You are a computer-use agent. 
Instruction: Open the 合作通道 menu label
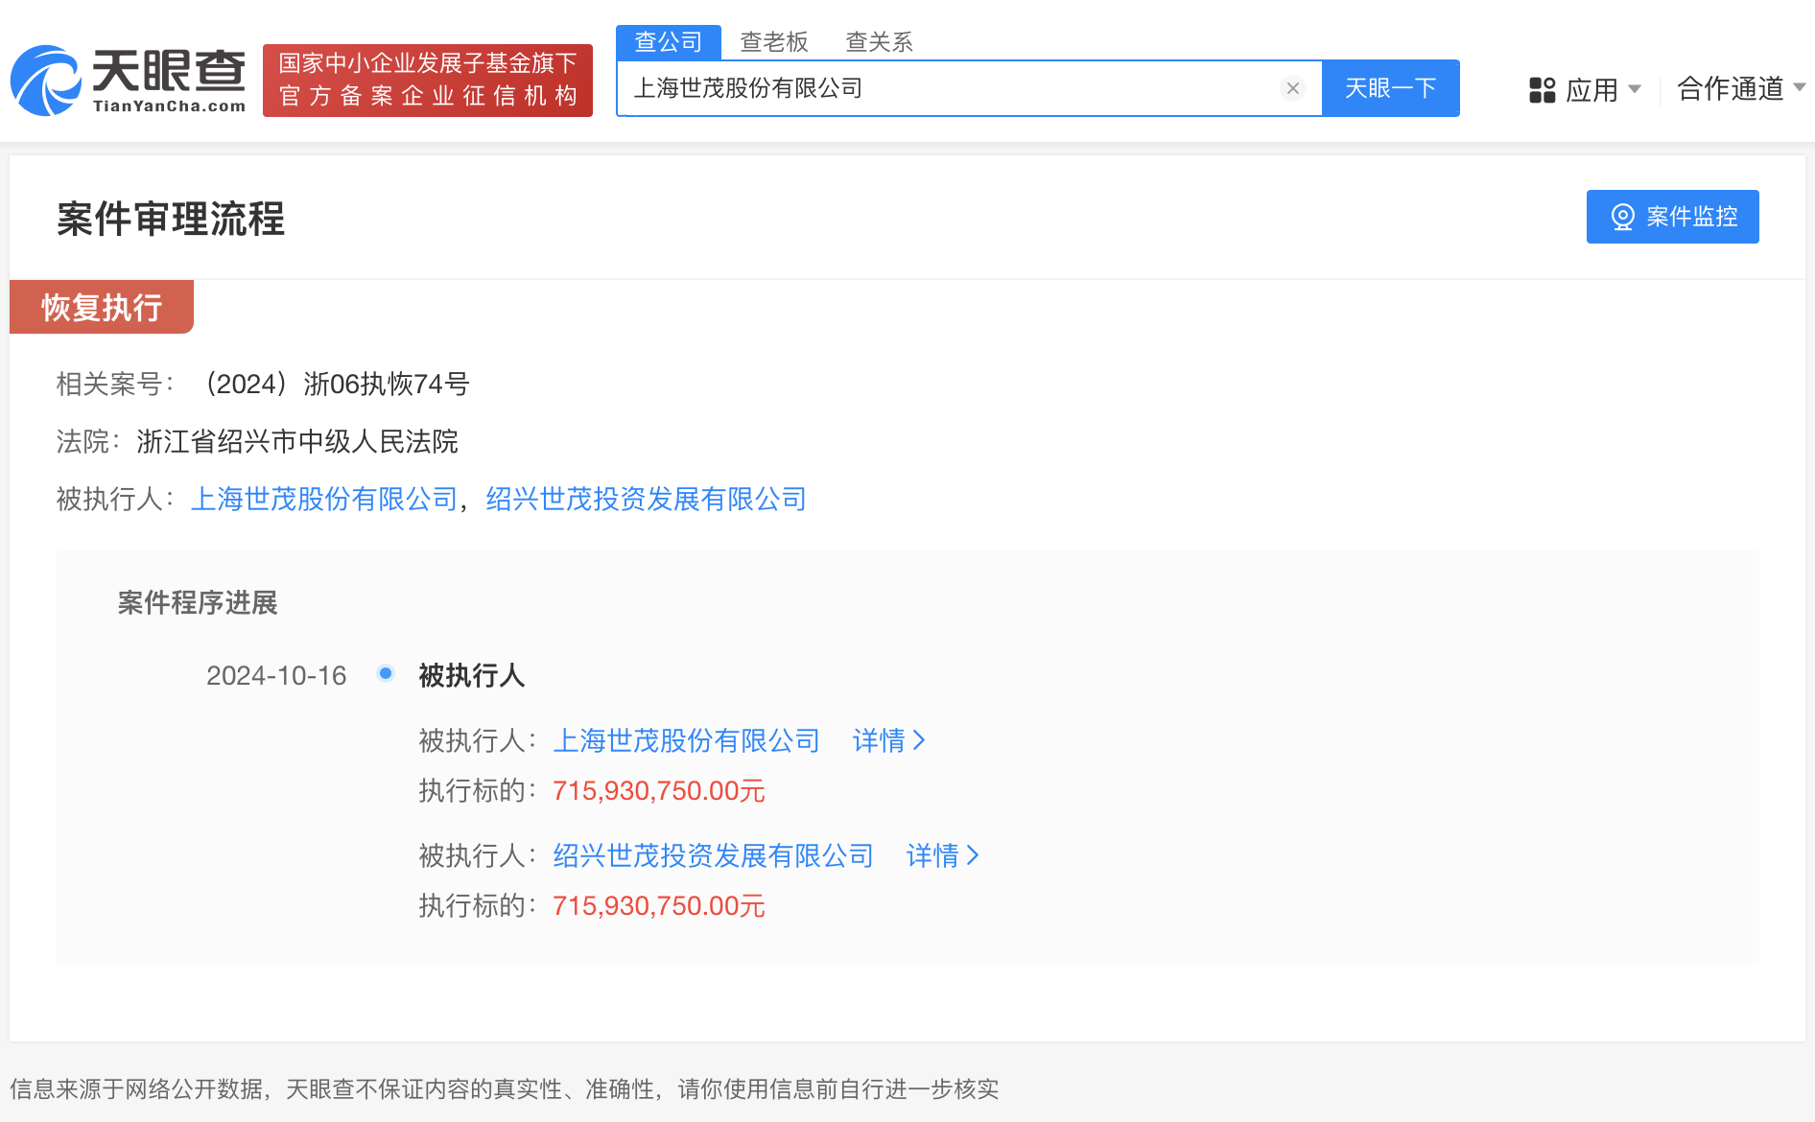coord(1731,88)
